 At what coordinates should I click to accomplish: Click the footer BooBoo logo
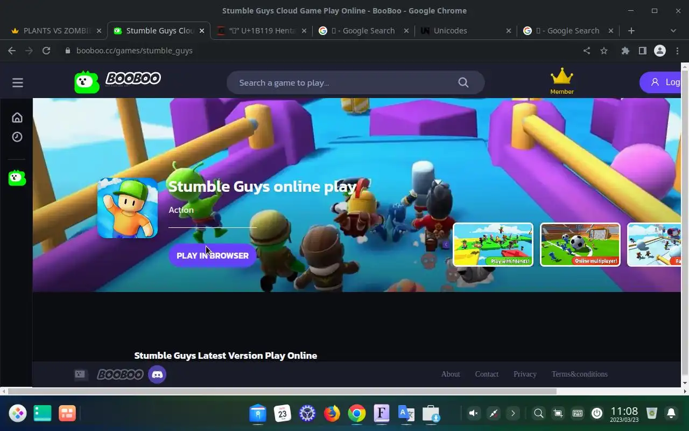(x=120, y=374)
